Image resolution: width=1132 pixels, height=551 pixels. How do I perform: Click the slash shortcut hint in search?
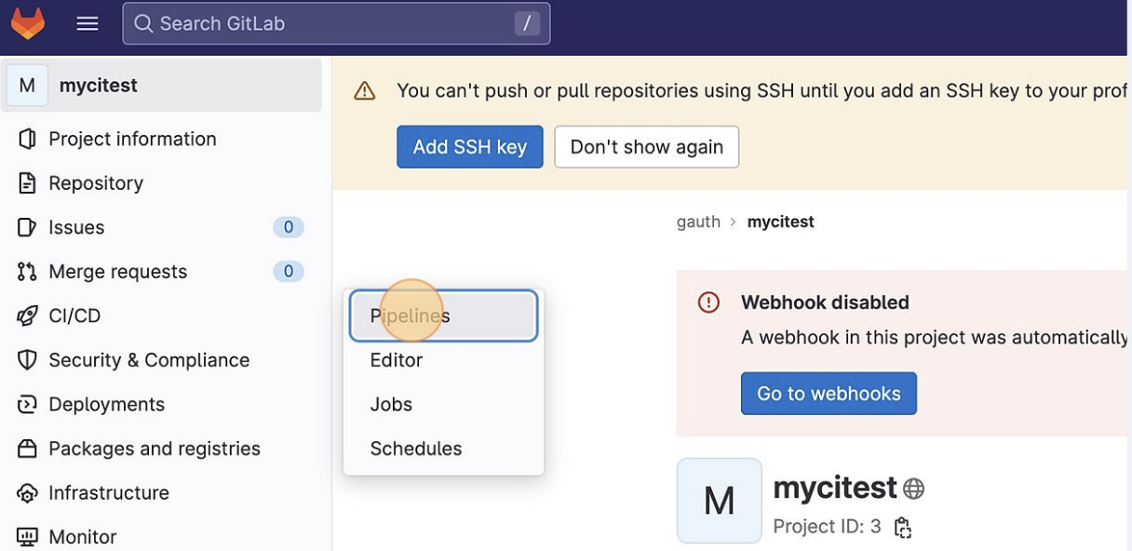[x=527, y=23]
